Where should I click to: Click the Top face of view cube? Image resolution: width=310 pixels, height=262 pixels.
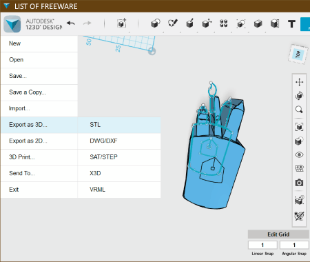click(298, 54)
